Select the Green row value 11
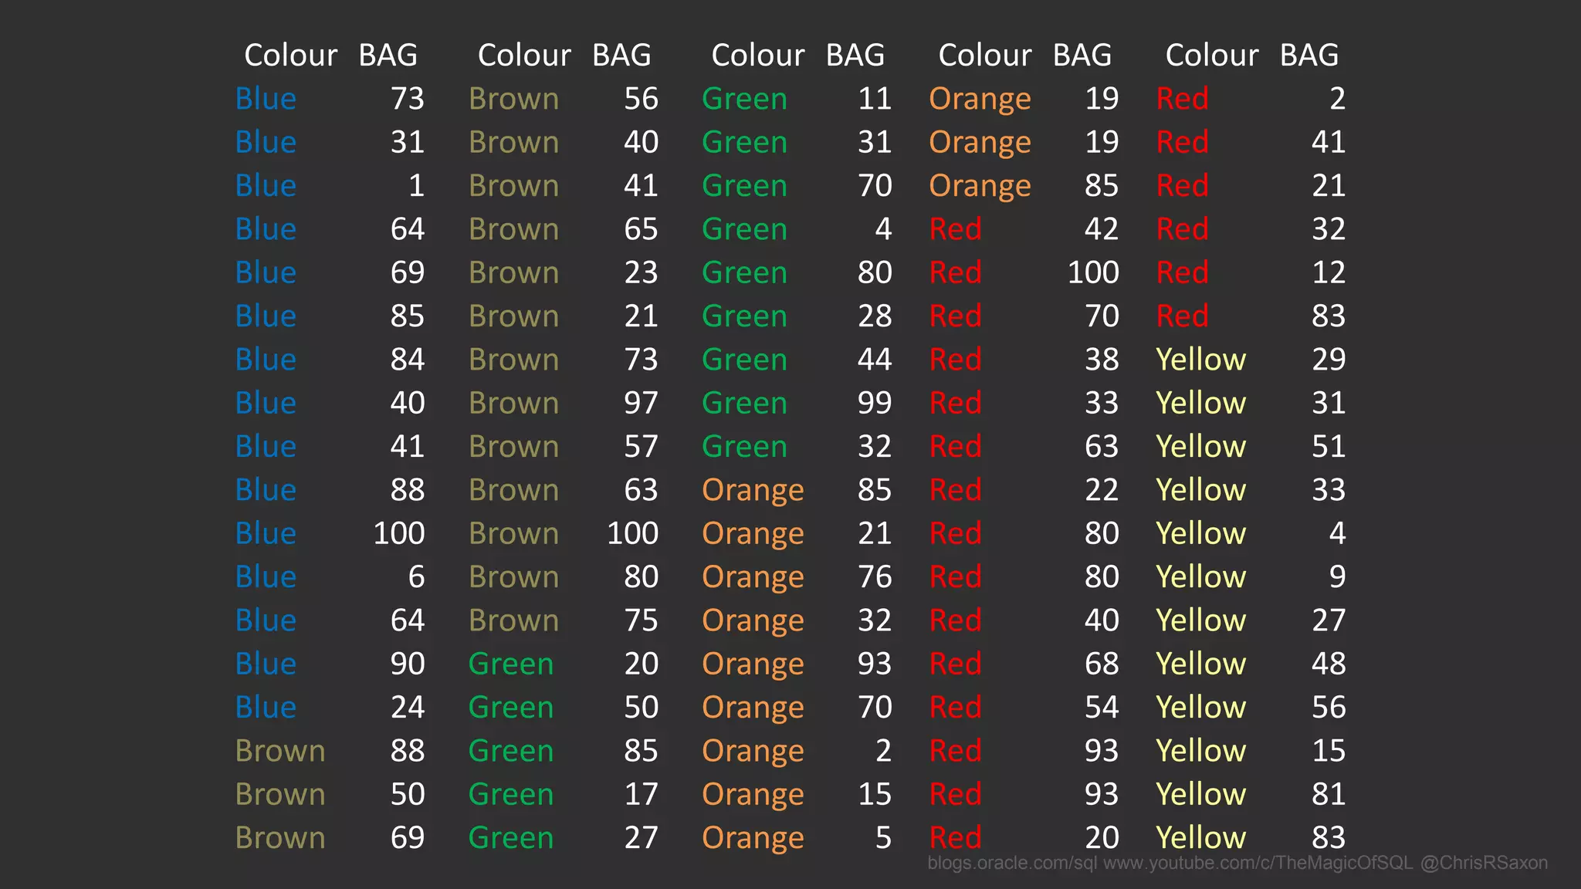This screenshot has height=889, width=1581. 875,99
